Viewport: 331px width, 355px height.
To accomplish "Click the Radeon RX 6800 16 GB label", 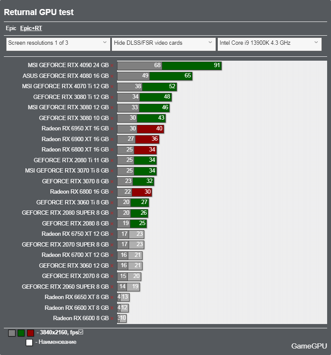I will pos(80,192).
